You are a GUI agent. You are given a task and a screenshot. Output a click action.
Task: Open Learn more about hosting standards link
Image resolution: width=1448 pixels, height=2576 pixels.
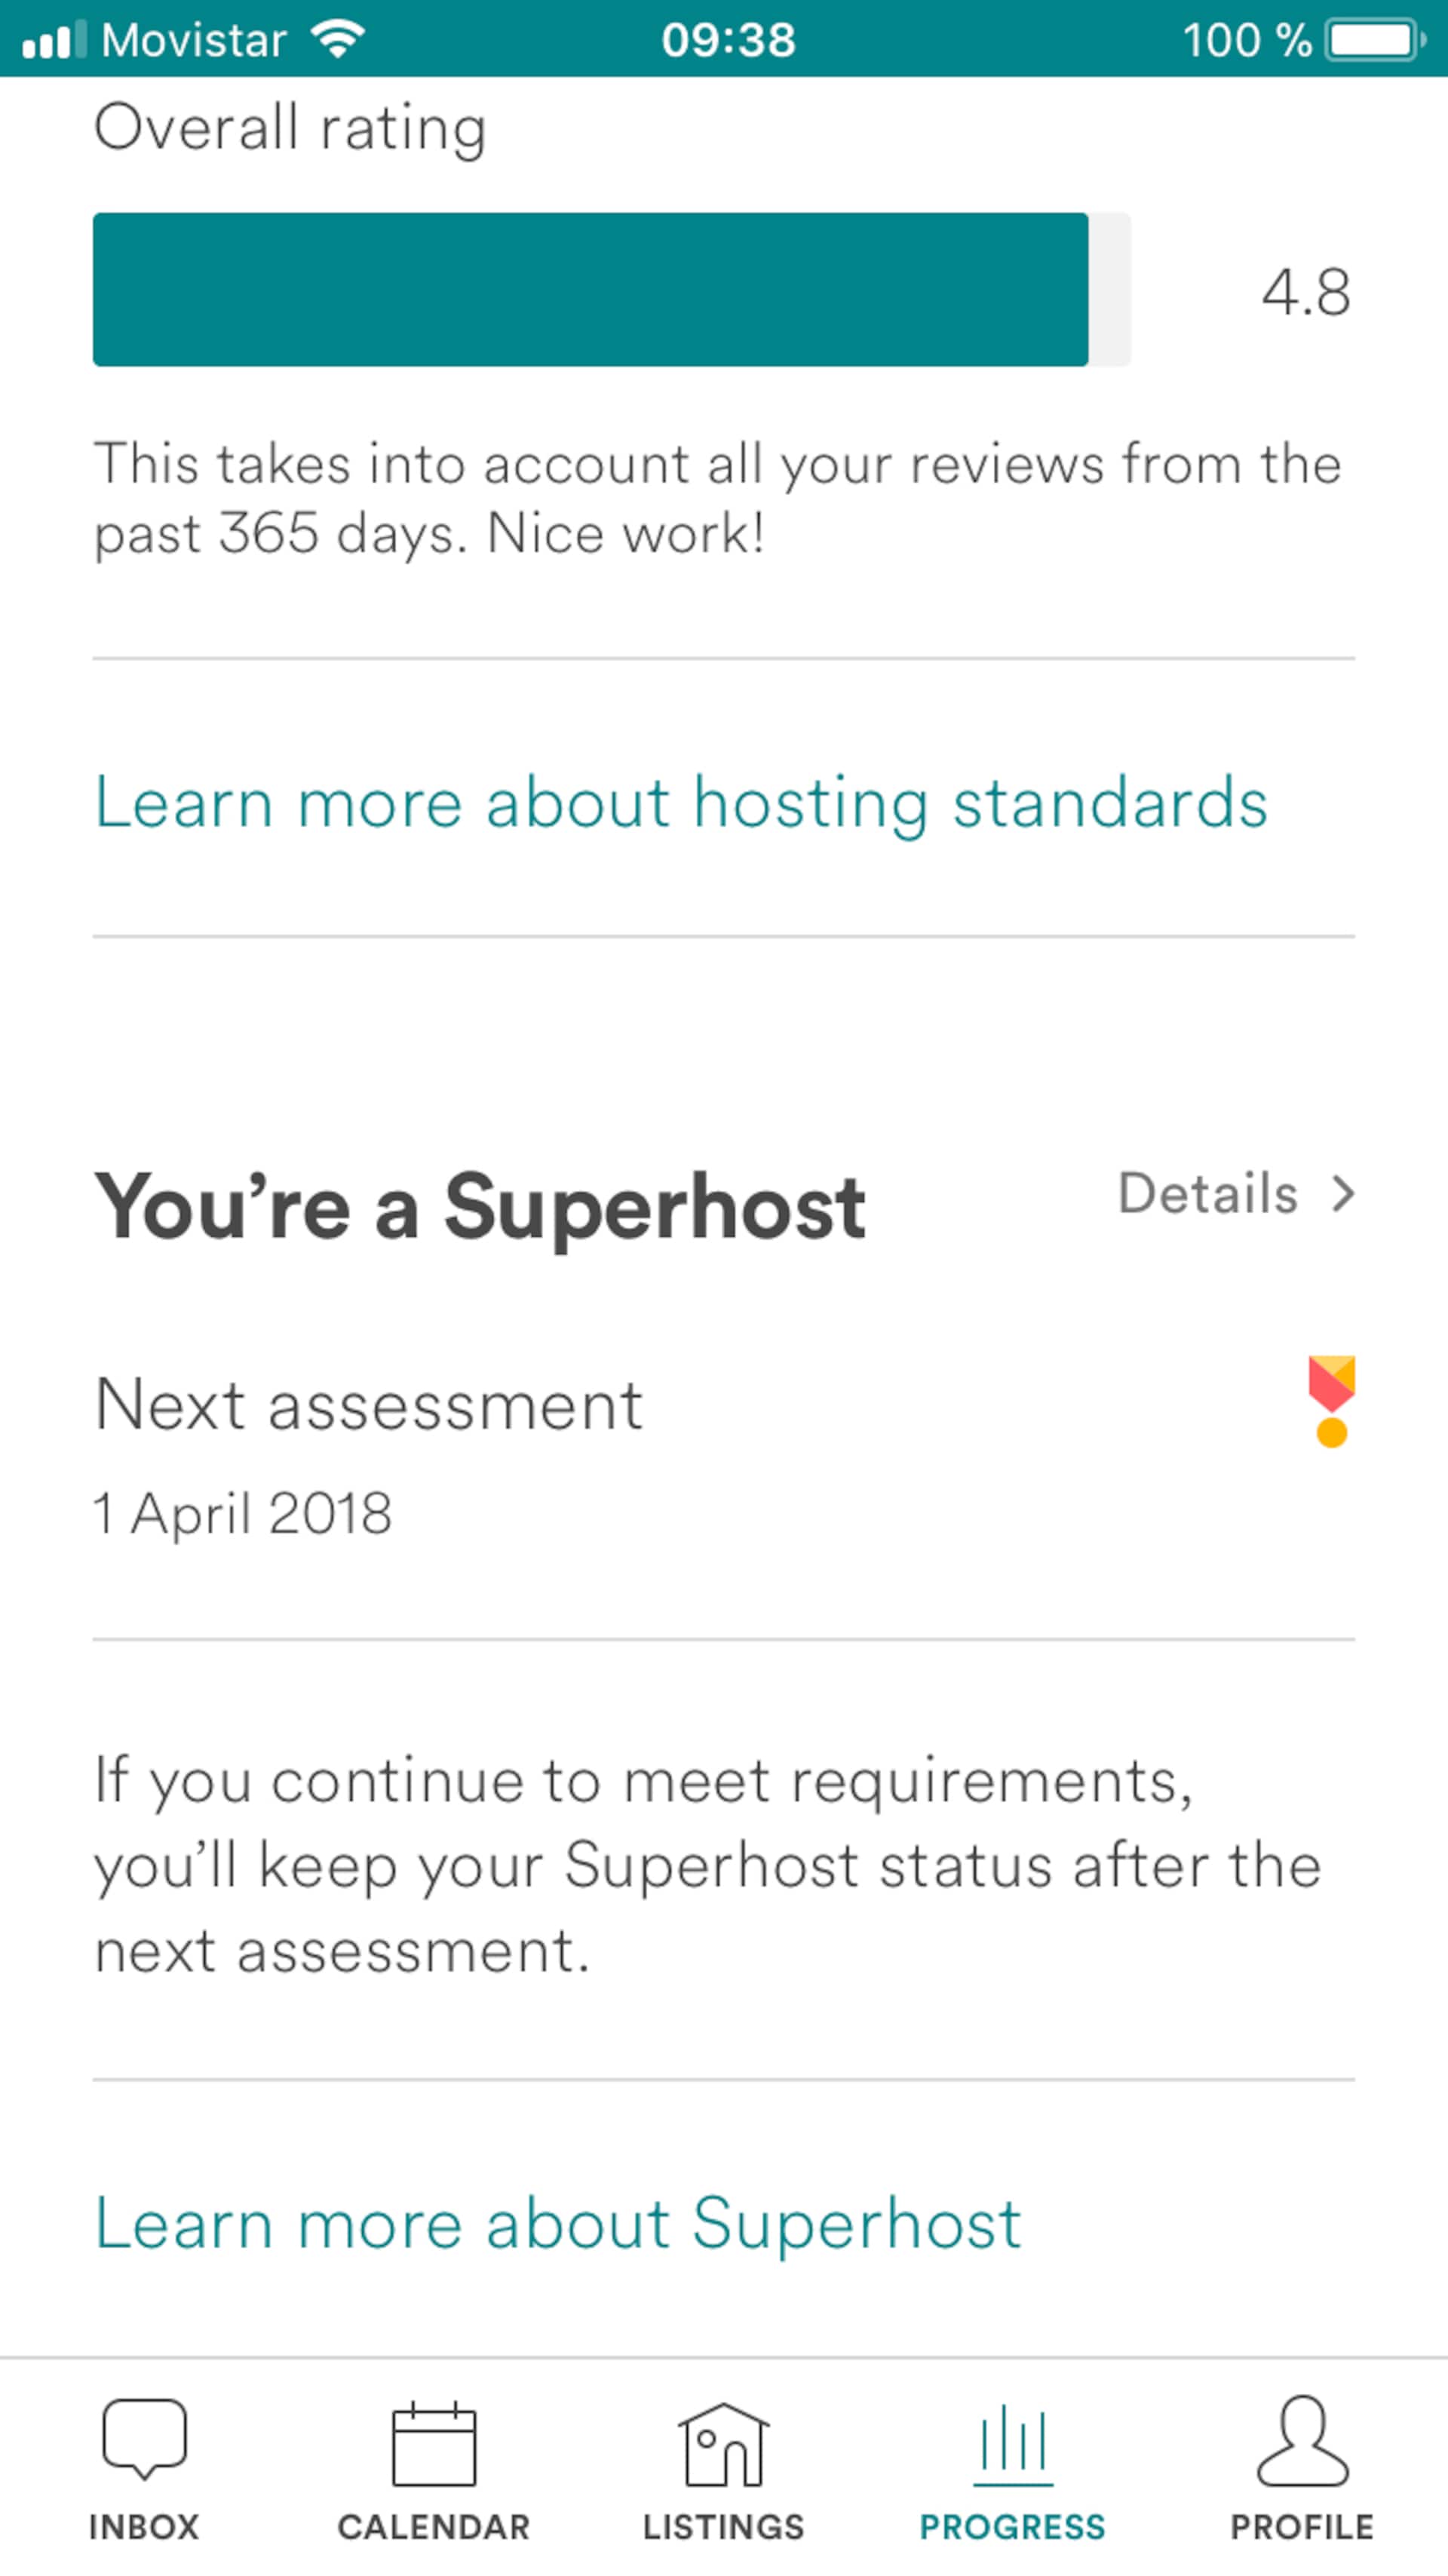[x=681, y=804]
